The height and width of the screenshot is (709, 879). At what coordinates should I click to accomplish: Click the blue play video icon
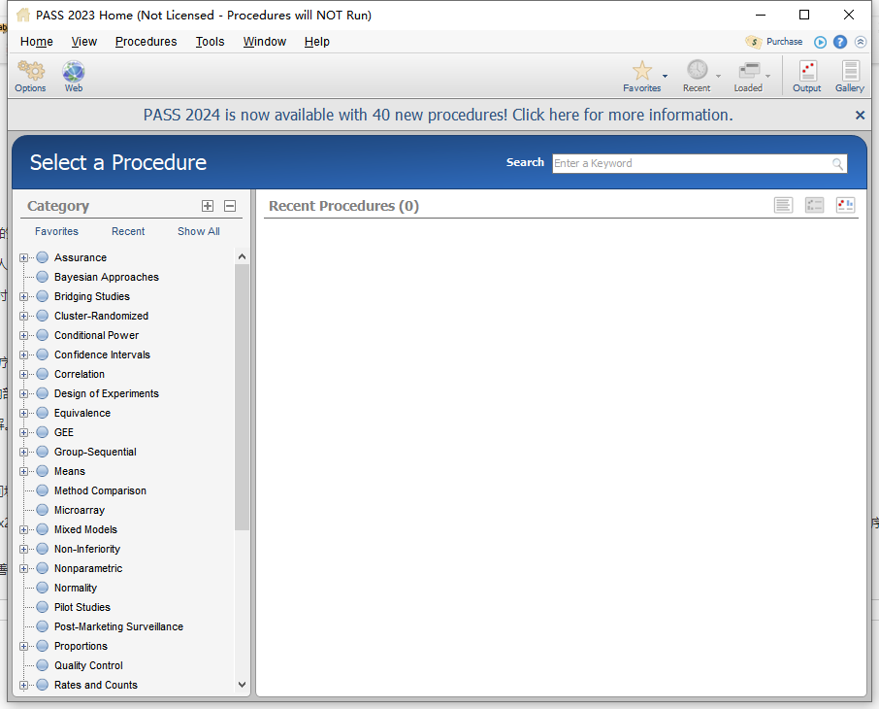click(x=820, y=42)
